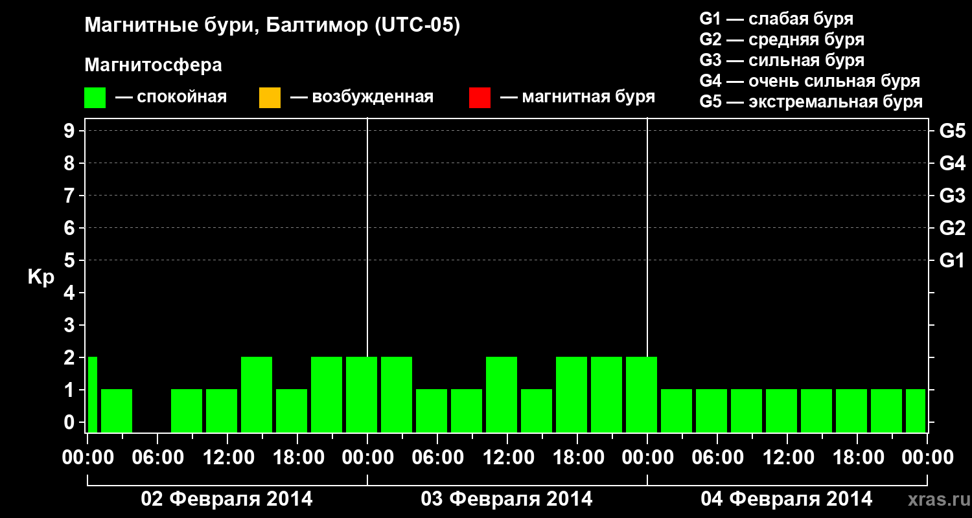972x518 pixels.
Task: Click the right-axis label 'G4'
Action: [952, 163]
